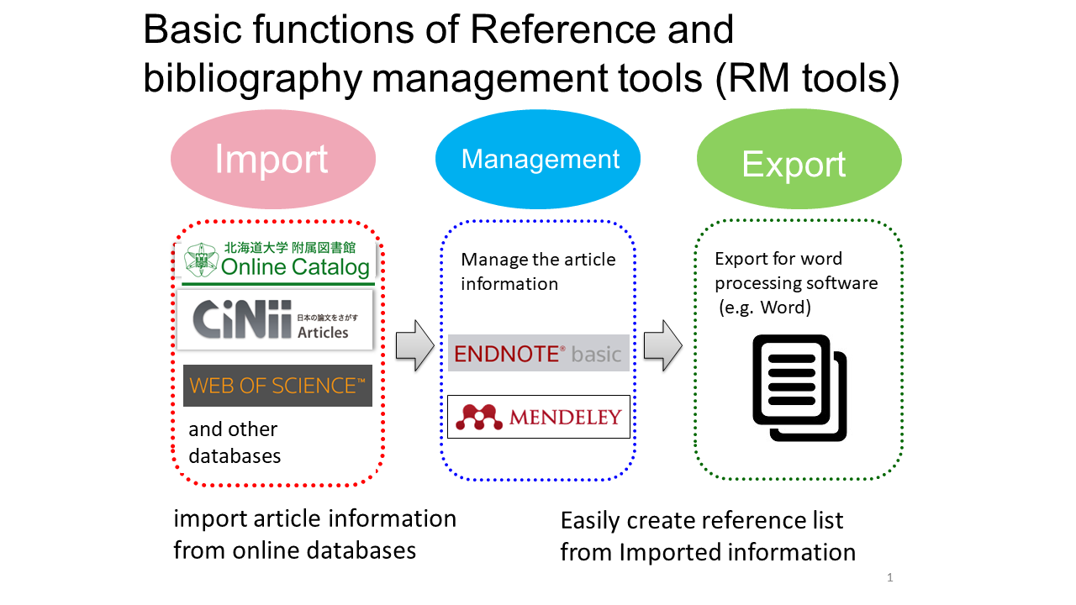Click the slide page number 1
Image resolution: width=1076 pixels, height=605 pixels.
pos(889,577)
